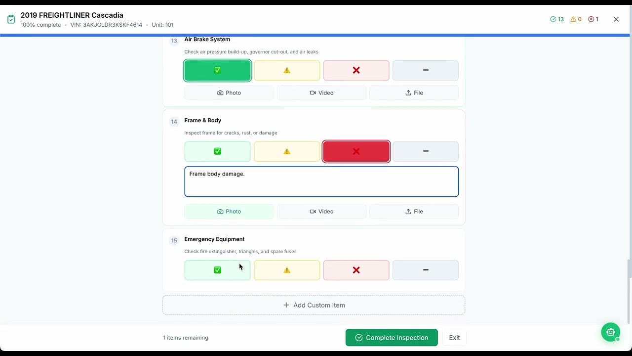Add a photo to Frame & Body
The image size is (632, 356).
[x=229, y=211]
